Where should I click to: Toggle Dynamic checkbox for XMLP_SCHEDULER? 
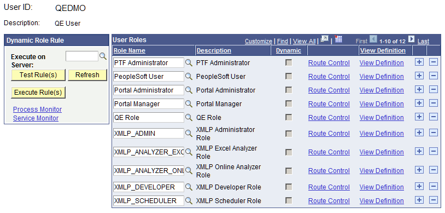point(289,200)
